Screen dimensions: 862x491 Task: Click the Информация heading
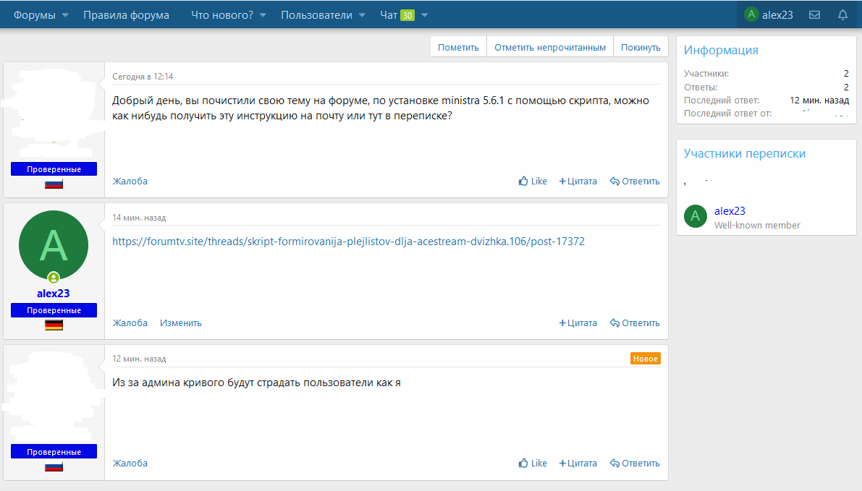pos(721,50)
